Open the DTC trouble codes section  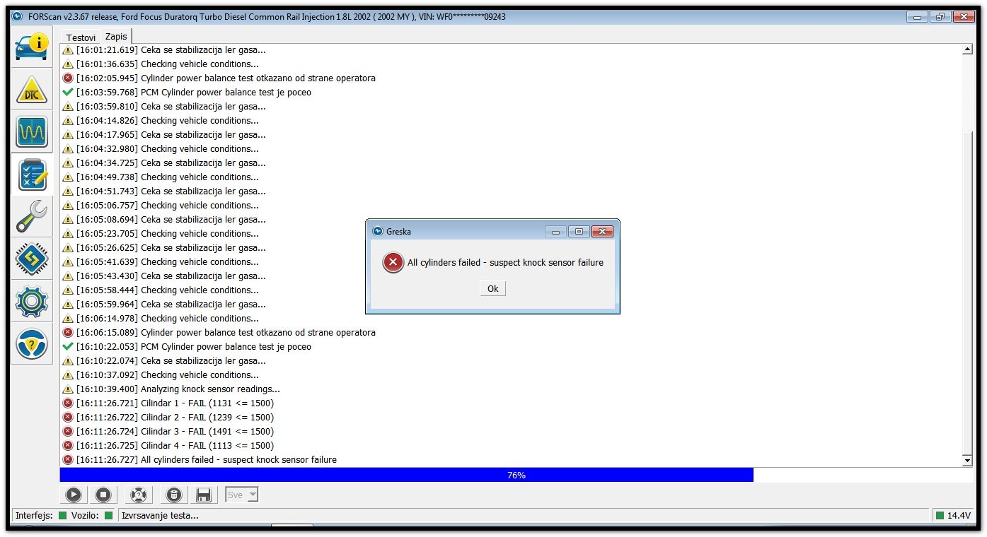[32, 90]
